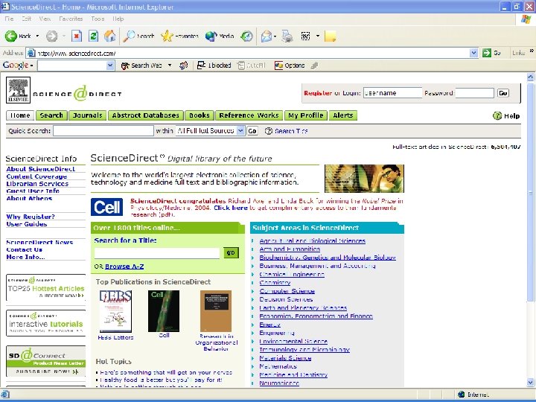The height and width of the screenshot is (402, 536).
Task: Open Help question-mark icon
Action: [497, 116]
